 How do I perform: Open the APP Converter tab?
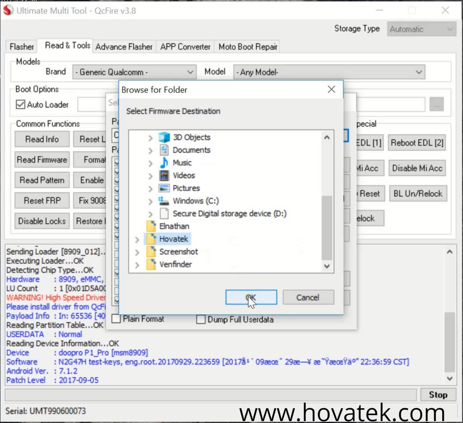(x=185, y=47)
